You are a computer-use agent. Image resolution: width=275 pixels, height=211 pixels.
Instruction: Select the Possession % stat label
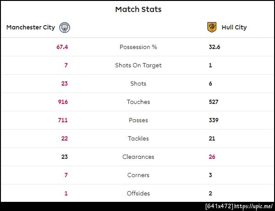point(138,47)
